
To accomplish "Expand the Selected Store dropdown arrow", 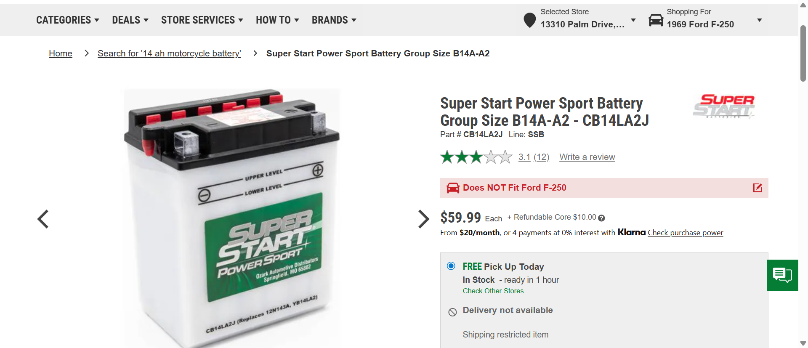I will (633, 20).
